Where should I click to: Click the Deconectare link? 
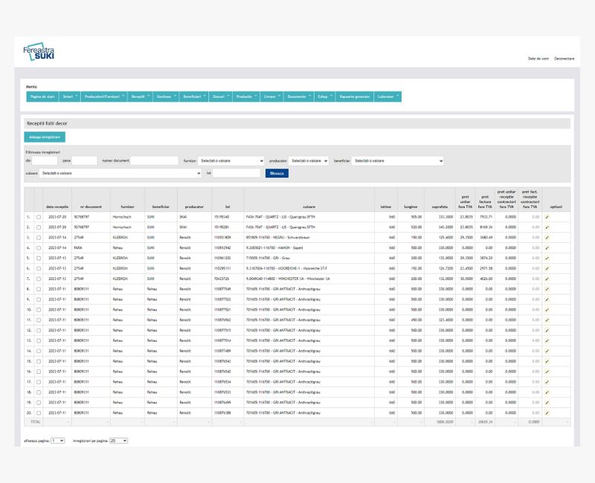point(564,58)
